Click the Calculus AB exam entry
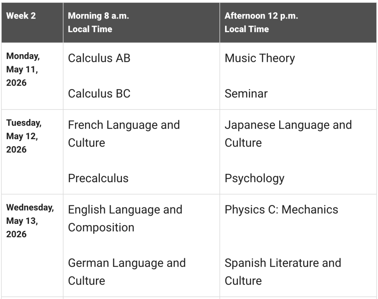The width and height of the screenshot is (378, 299). [99, 58]
